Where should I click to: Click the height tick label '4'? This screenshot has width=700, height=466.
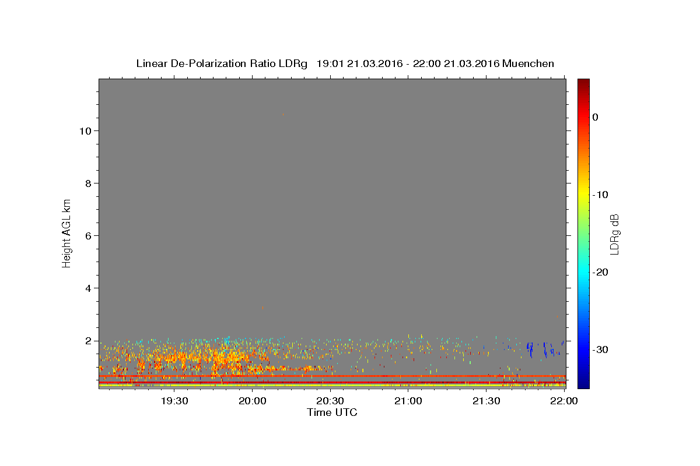coord(87,288)
